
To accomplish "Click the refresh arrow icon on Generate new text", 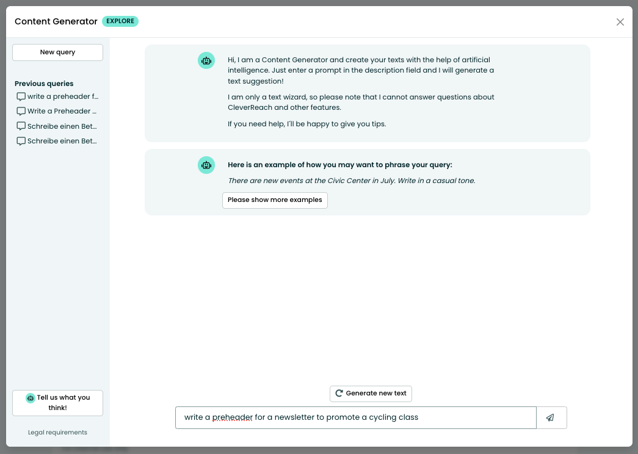I will 339,394.
